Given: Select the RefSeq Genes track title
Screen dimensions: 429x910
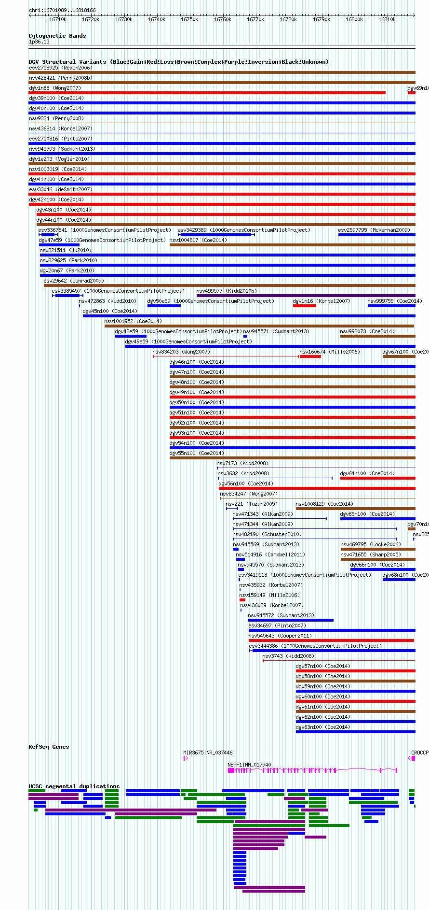Looking at the screenshot, I should [x=49, y=747].
